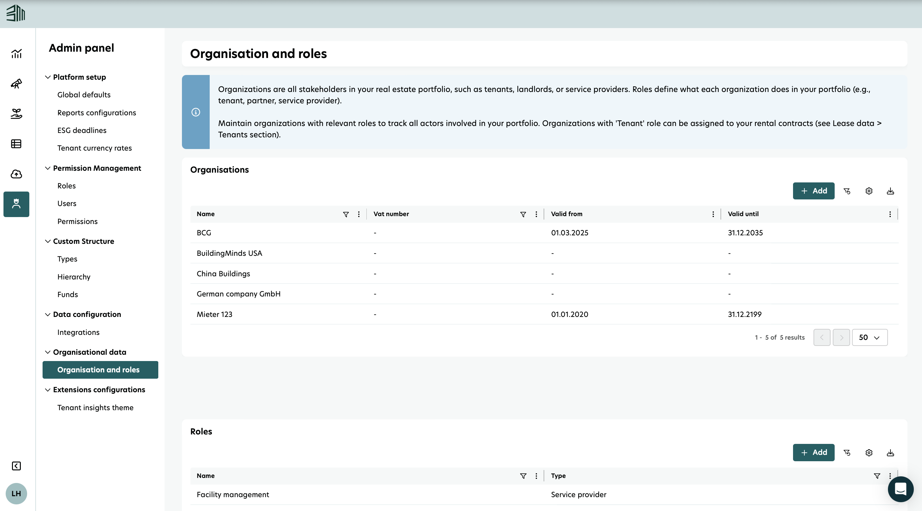Open the cloud upload sidebar icon
Image resolution: width=922 pixels, height=511 pixels.
[x=16, y=174]
